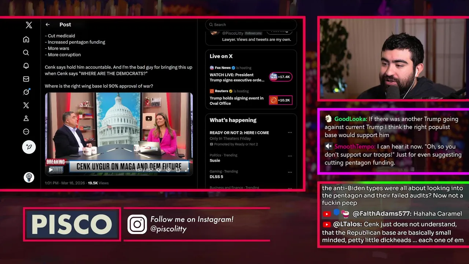The width and height of the screenshot is (469, 264).
Task: Click the Follows you badge
Action: pyautogui.click(x=253, y=33)
